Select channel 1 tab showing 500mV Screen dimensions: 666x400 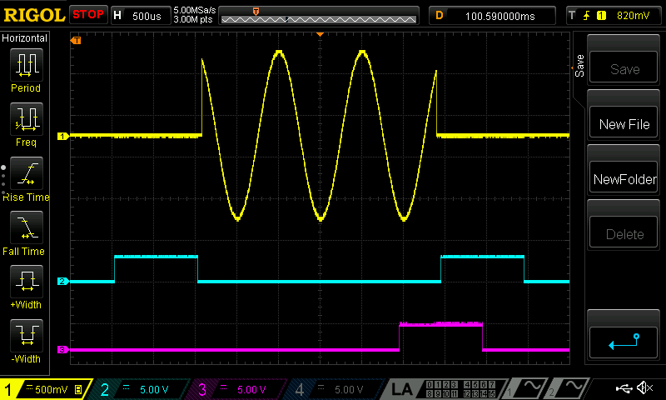coord(46,389)
